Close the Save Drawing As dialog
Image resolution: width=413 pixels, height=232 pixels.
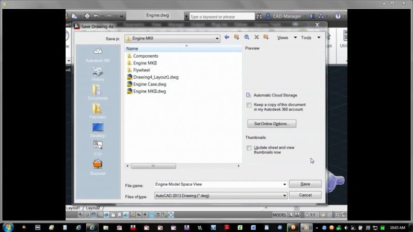point(317,25)
